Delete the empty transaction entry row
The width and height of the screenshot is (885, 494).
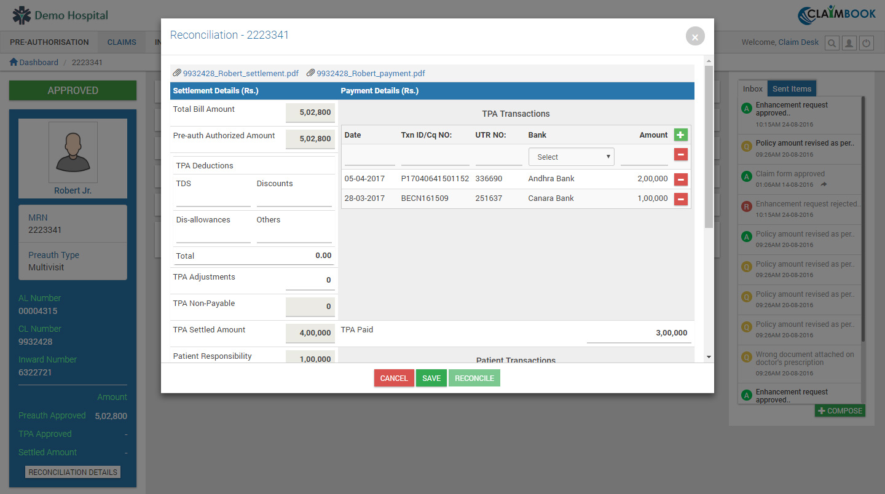point(680,154)
